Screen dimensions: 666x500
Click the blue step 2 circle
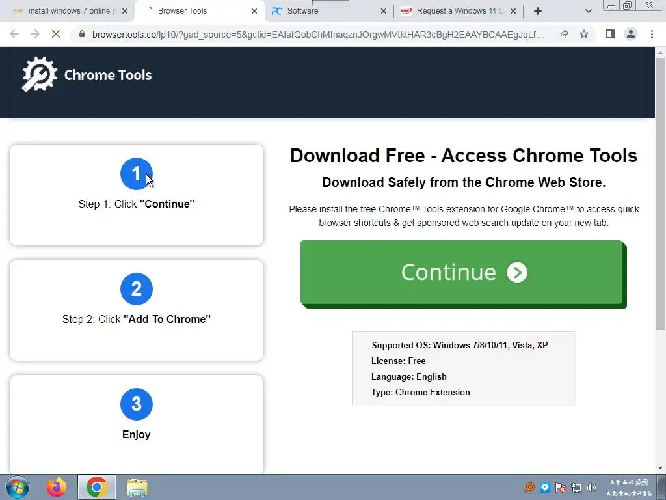(137, 289)
